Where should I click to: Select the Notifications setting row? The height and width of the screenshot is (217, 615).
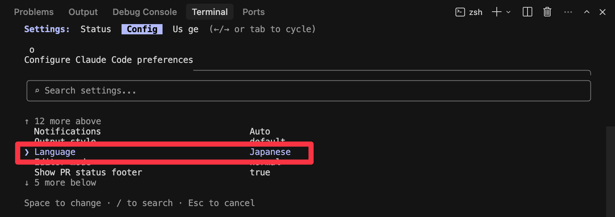67,132
